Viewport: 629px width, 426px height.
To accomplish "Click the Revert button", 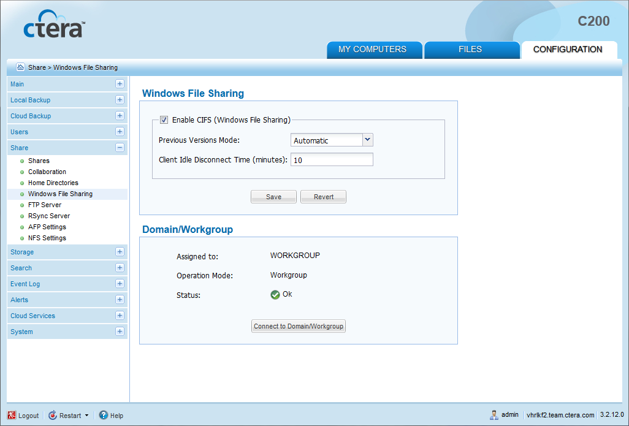I will click(323, 197).
